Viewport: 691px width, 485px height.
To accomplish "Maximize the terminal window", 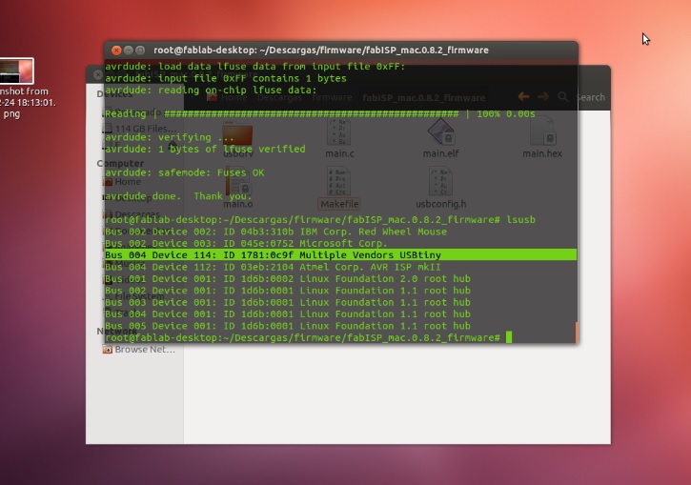I will pyautogui.click(x=140, y=51).
